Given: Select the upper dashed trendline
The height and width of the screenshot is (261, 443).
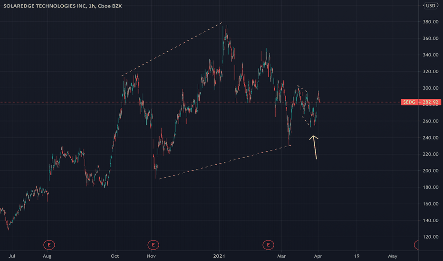Looking at the screenshot, I should pyautogui.click(x=172, y=49).
